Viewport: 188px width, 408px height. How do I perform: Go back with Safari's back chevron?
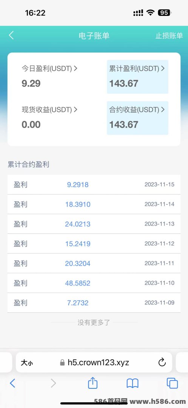pyautogui.click(x=12, y=383)
